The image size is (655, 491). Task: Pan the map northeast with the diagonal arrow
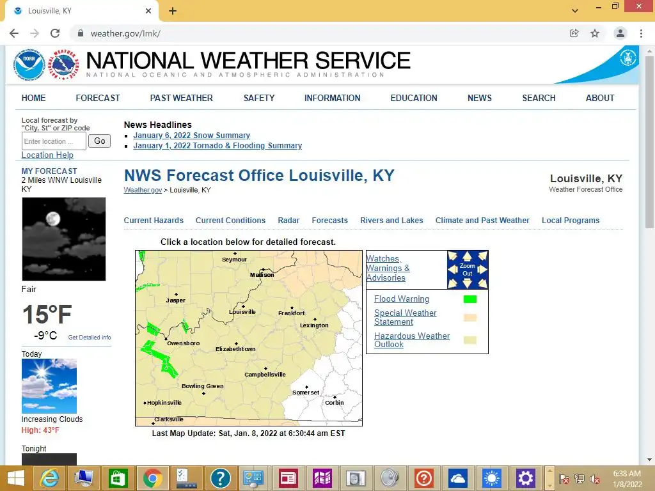482,256
